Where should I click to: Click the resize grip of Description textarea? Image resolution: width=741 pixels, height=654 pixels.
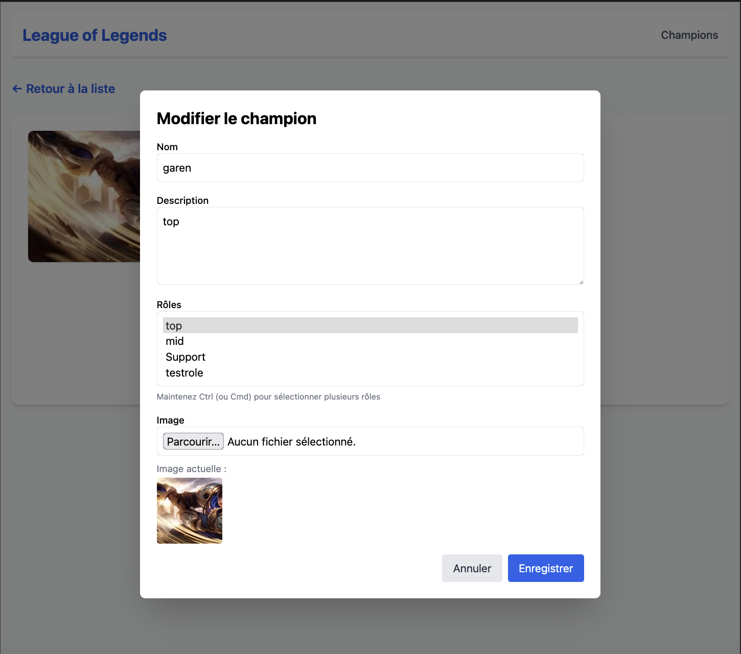click(x=581, y=281)
